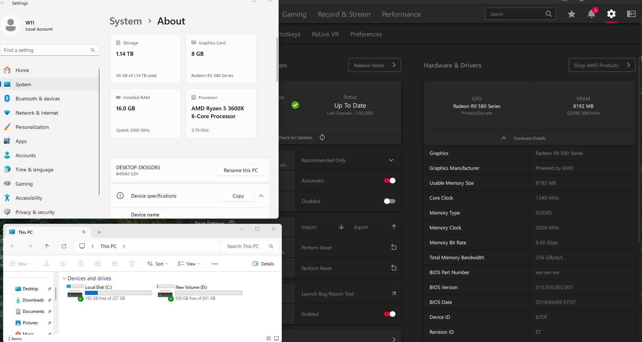Click Launch Bug Report Tool arrow icon

[x=394, y=293]
